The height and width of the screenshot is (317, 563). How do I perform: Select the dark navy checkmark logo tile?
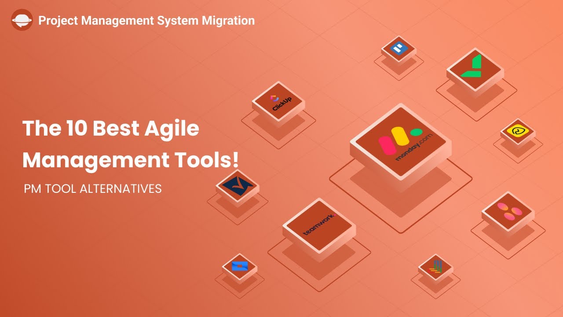pyautogui.click(x=237, y=187)
